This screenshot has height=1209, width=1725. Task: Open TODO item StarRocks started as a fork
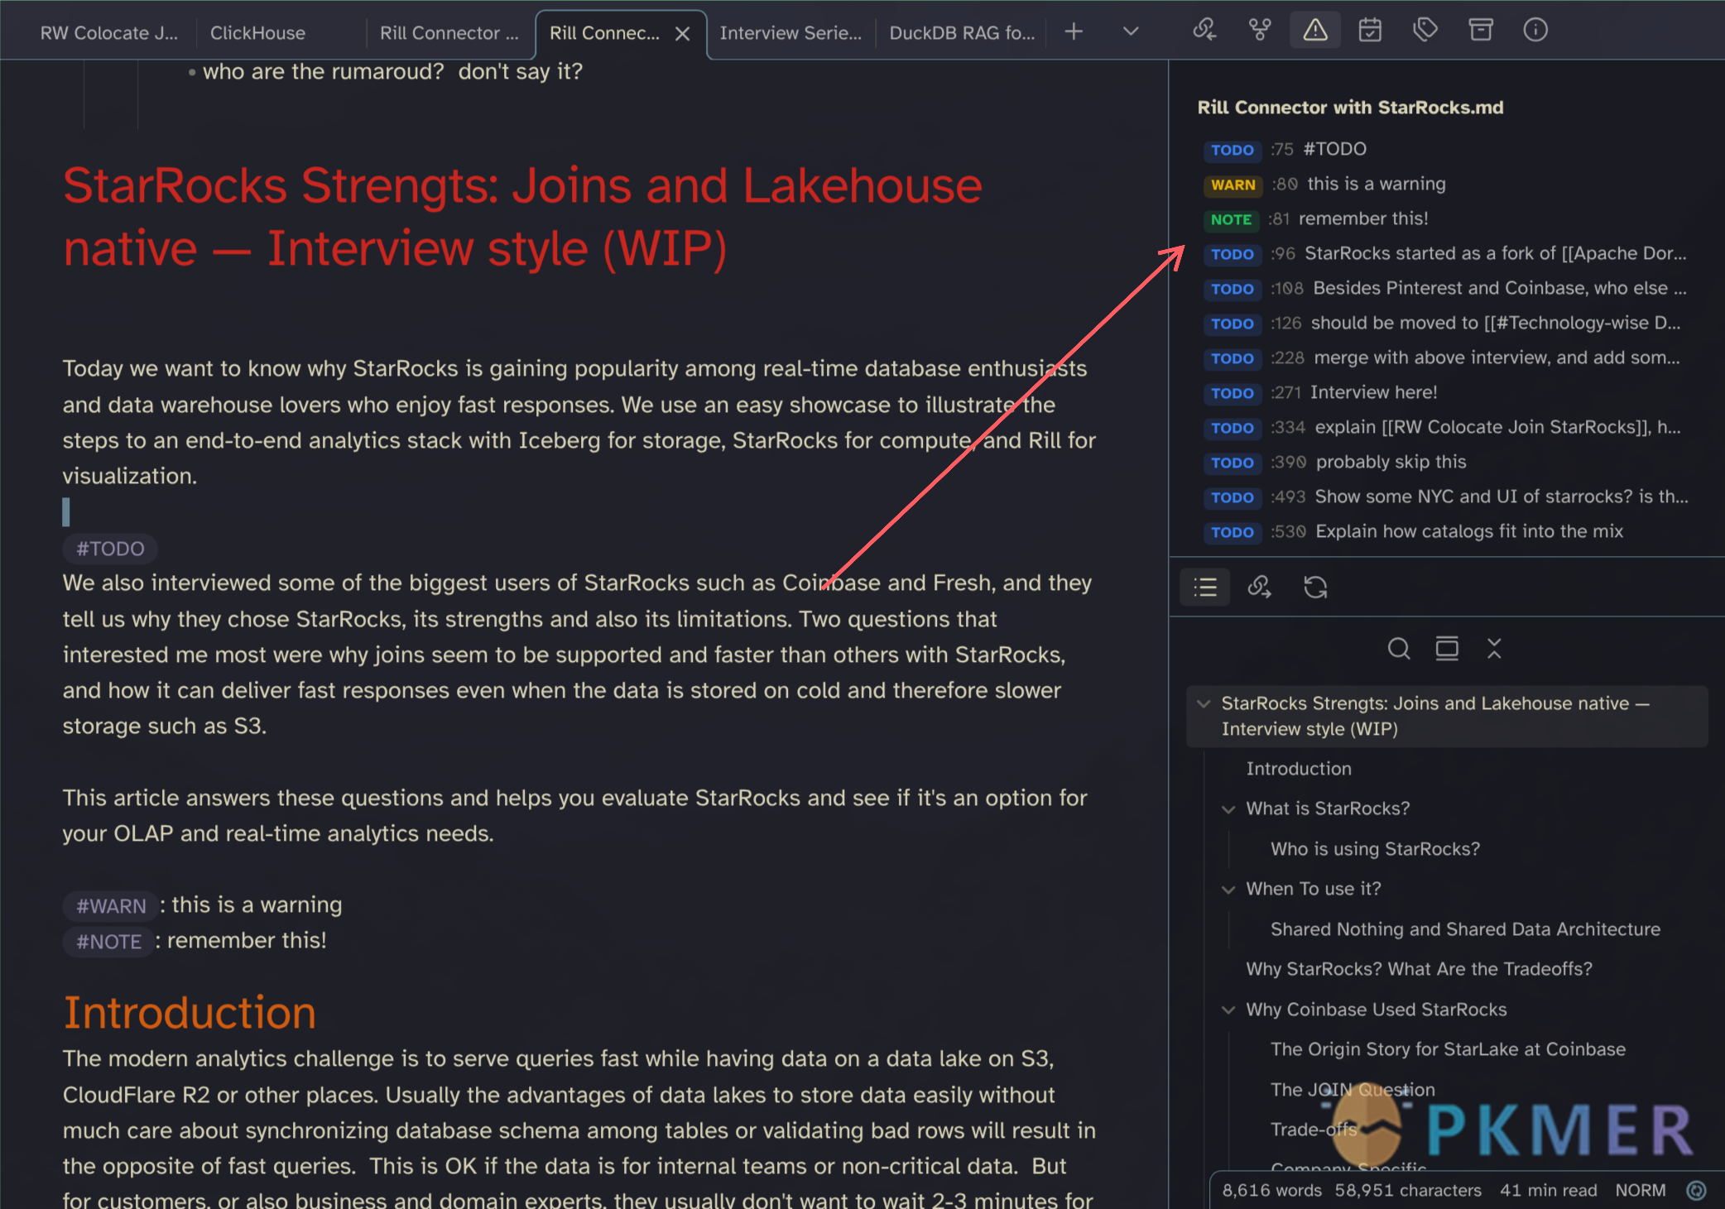1445,254
